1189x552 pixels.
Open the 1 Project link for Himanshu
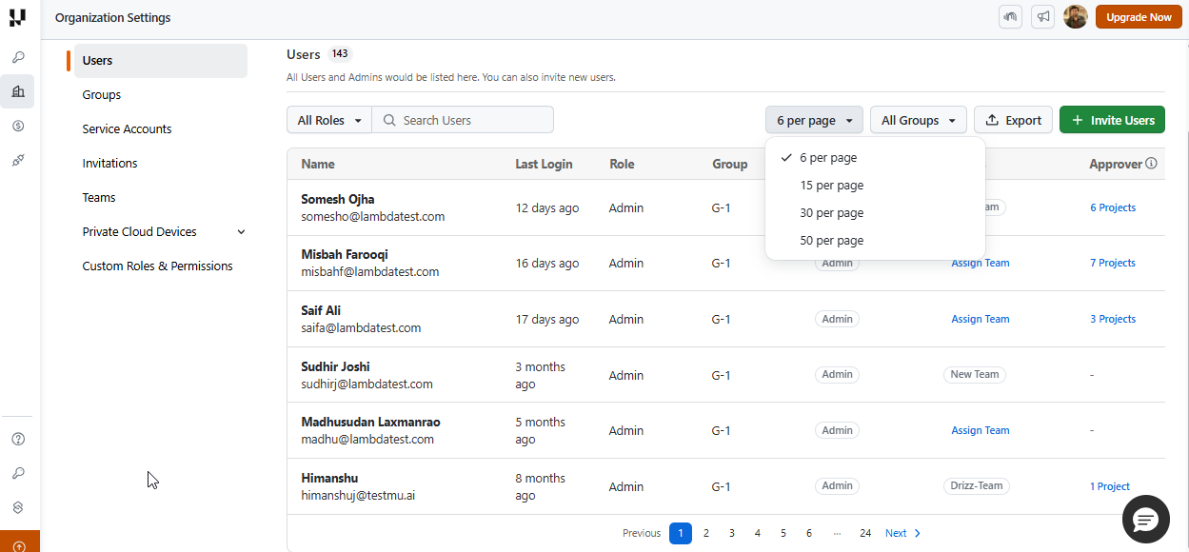click(x=1110, y=487)
